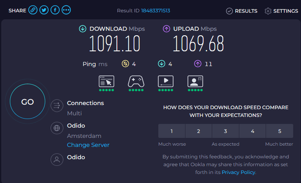Click the online gaming experience icon
Screen dimensions: 301x183
[136, 81]
